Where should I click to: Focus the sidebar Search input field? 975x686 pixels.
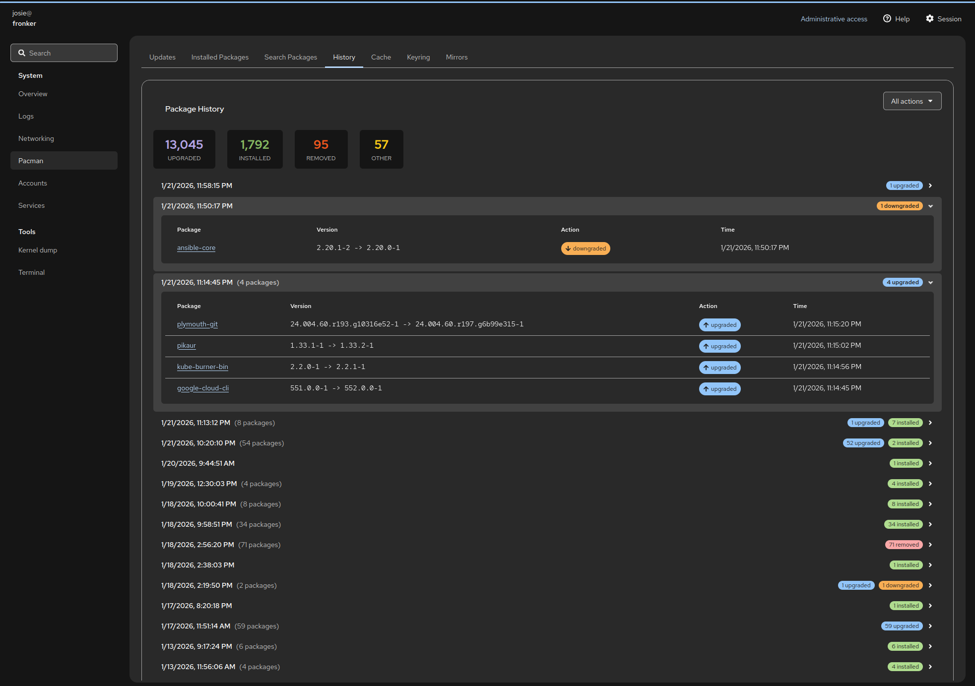tap(69, 53)
